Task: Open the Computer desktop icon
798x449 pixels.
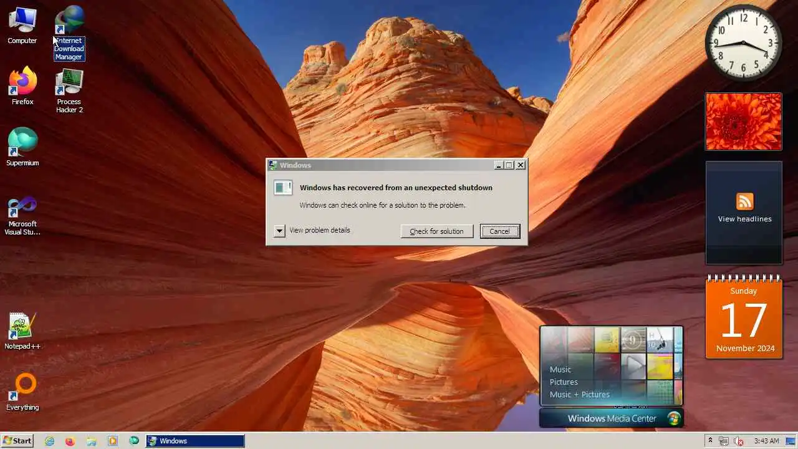Action: click(22, 25)
